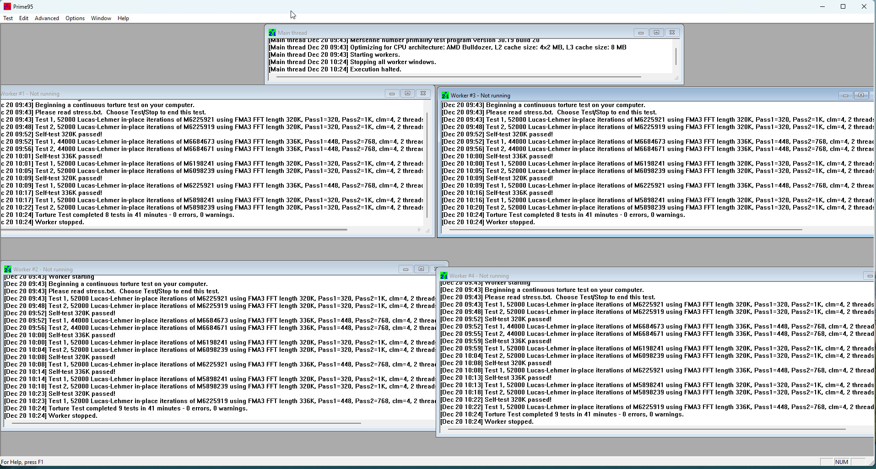
Task: Open the Edit menu
Action: pyautogui.click(x=24, y=18)
